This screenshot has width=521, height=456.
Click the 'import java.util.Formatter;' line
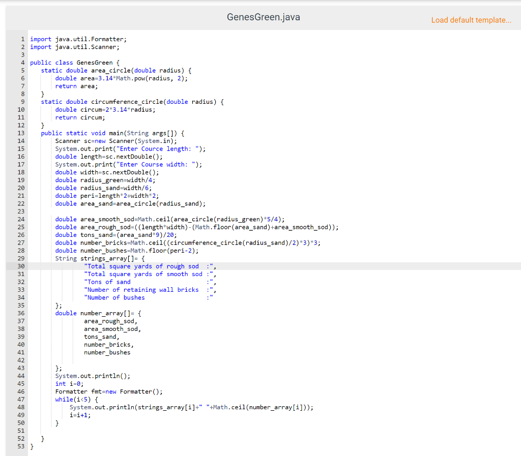point(78,39)
